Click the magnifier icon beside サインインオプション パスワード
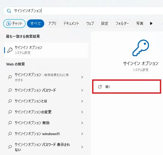 point(10,90)
